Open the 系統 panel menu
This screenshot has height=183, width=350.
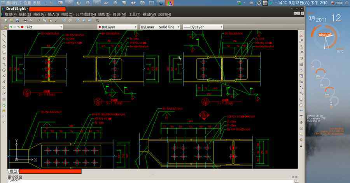coord(37,3)
